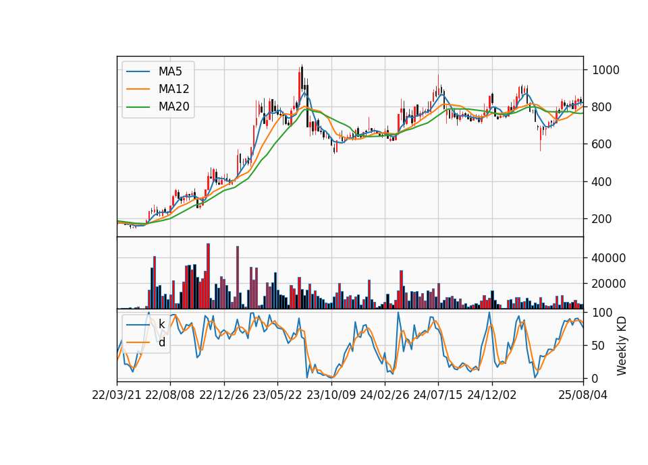The height and width of the screenshot is (465, 648).
Task: Click the MA20 legend label
Action: 173,107
